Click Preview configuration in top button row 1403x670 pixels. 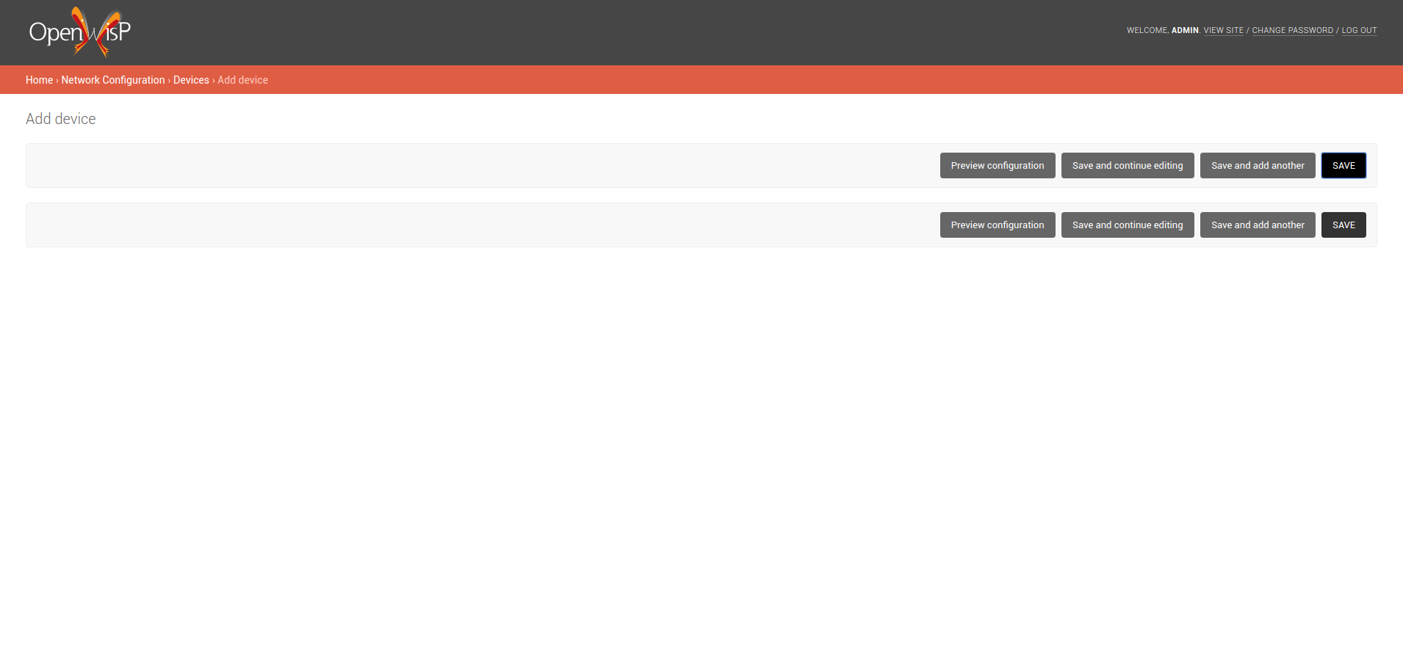(x=997, y=165)
